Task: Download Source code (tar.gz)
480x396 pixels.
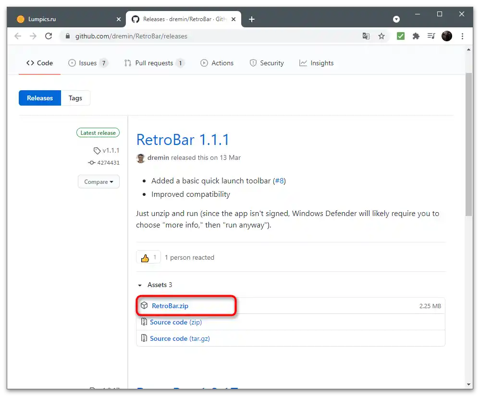Action: click(180, 338)
